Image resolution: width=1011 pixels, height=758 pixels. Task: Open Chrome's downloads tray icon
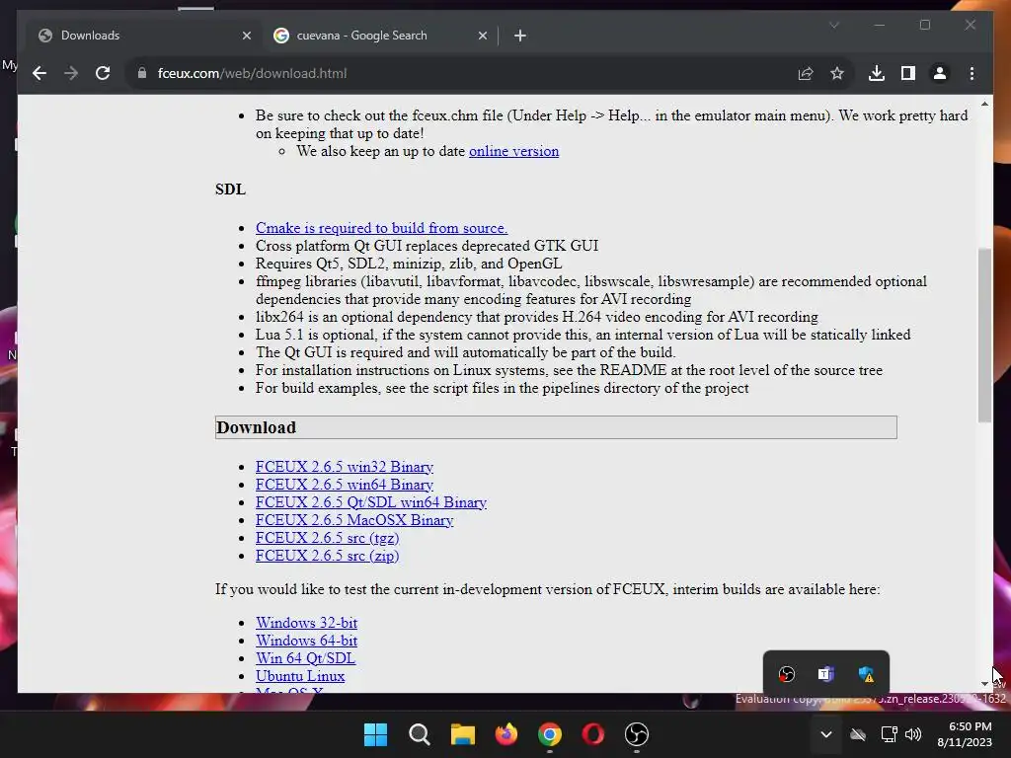pos(877,73)
